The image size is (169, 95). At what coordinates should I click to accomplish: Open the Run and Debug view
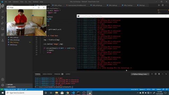[x=3, y=23]
